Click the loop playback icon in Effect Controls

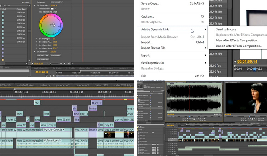[x=69, y=64]
